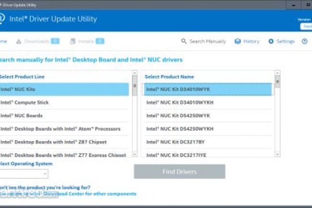Click the Intel logo in the header
Viewport: 312px width, 208px height.
click(2, 19)
